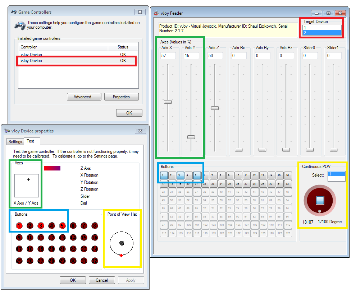Click button indicator 8 in device properties
Viewport: 356px width, 290px height.
(x=95, y=226)
